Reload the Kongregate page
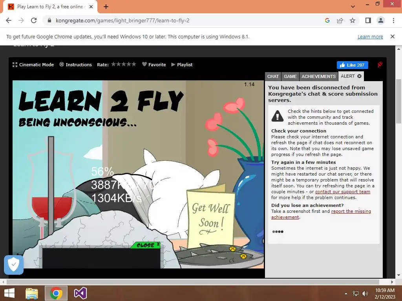 click(34, 20)
